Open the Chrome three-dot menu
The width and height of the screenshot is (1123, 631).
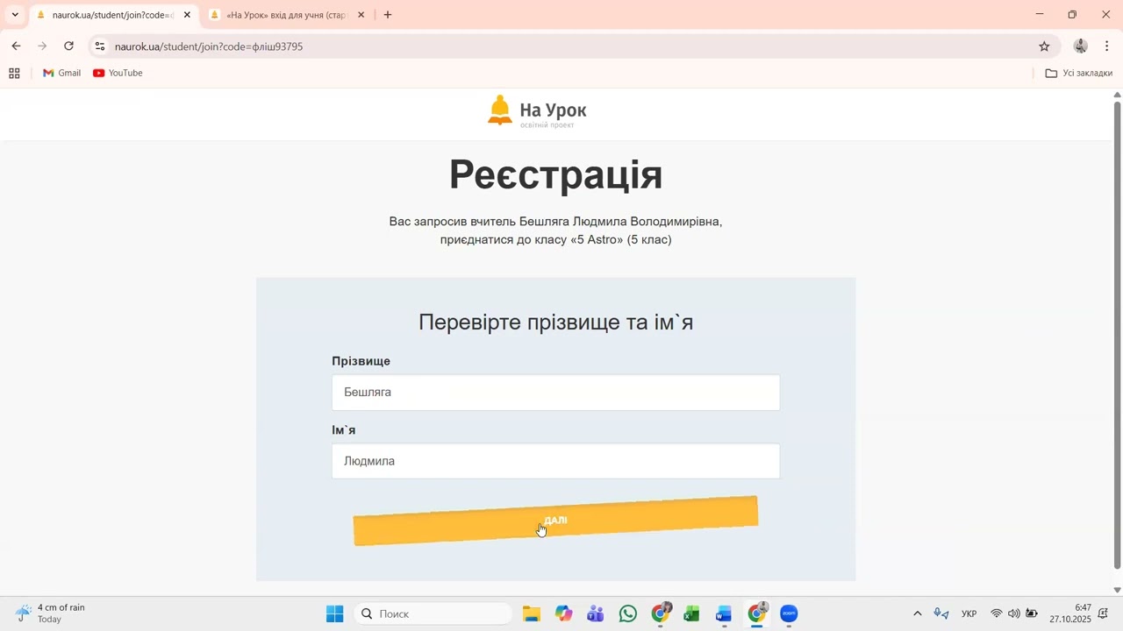pos(1107,46)
